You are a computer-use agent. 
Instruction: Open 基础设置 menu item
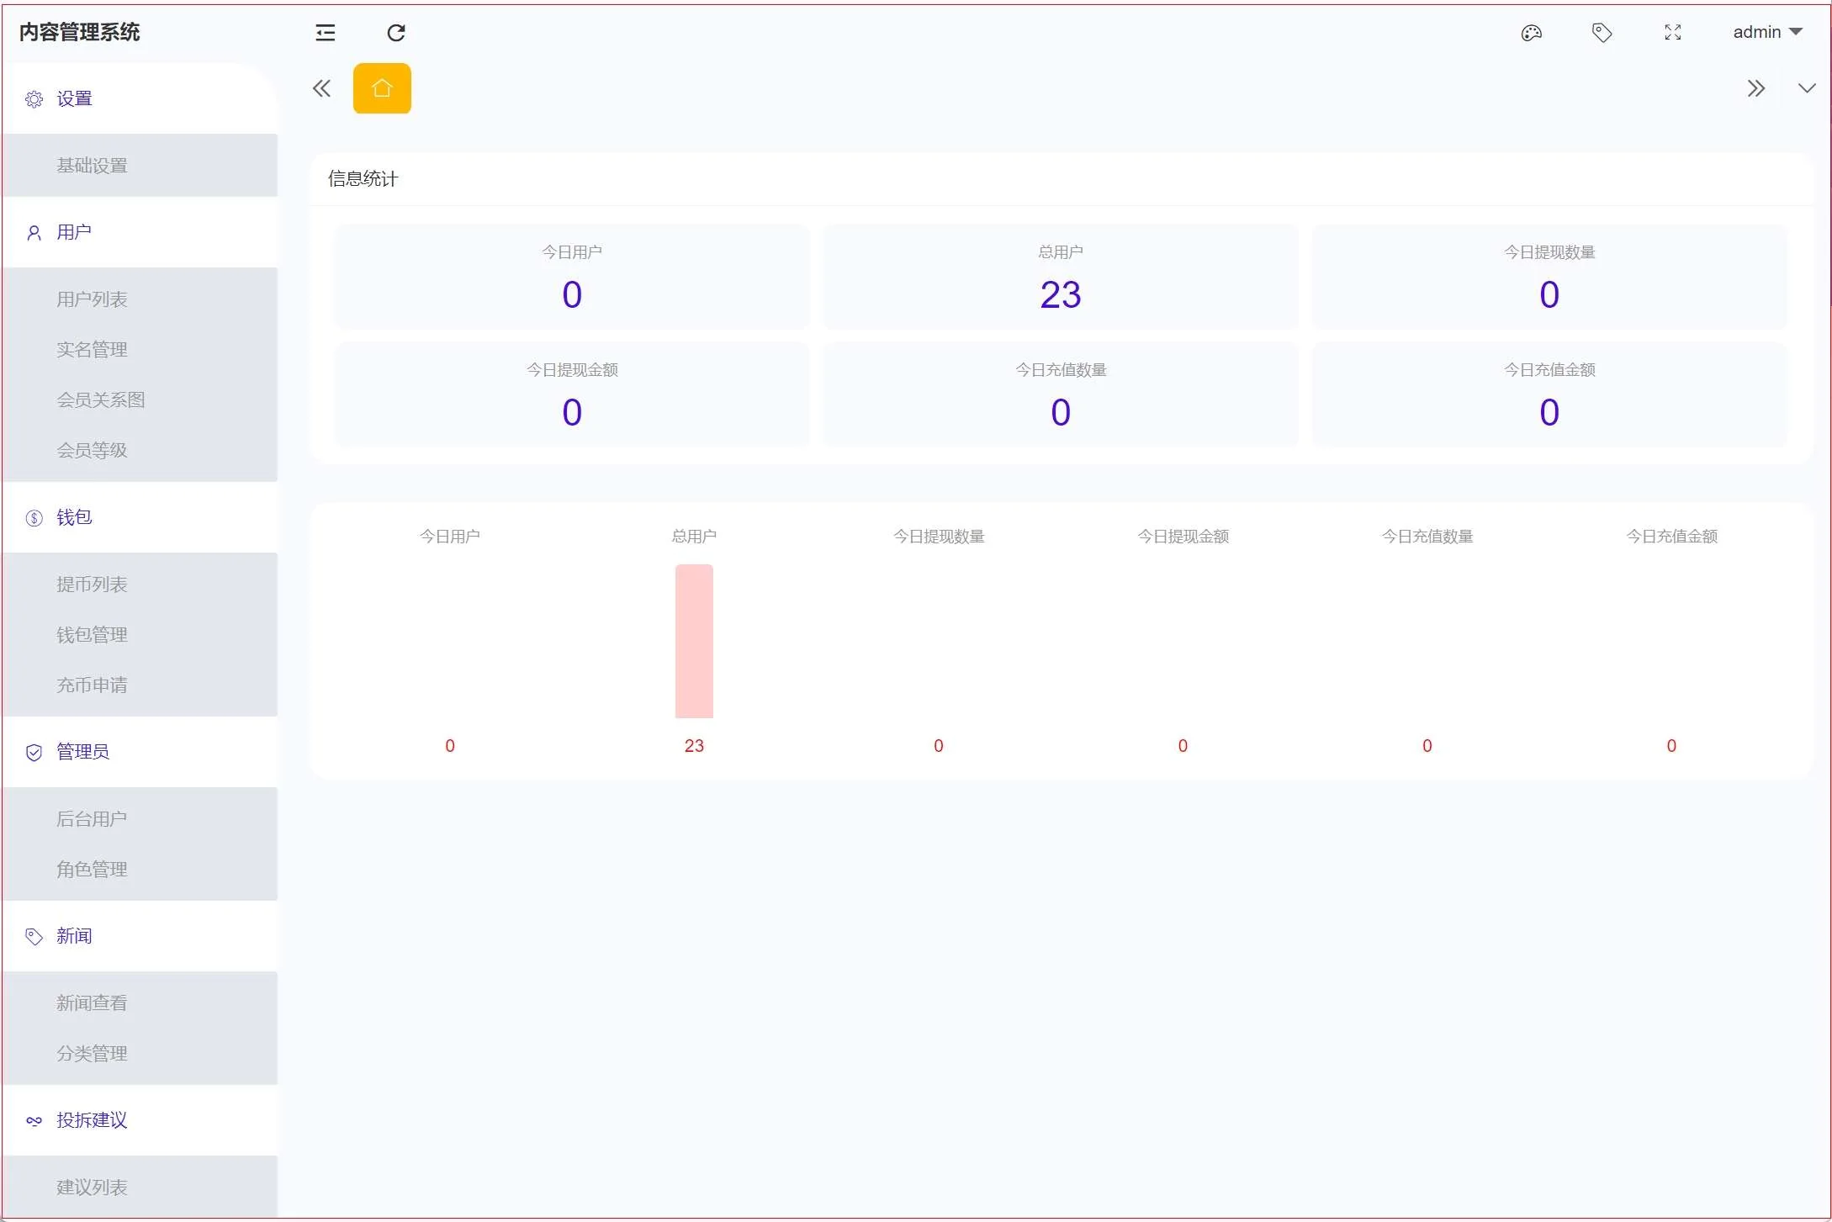pyautogui.click(x=92, y=166)
